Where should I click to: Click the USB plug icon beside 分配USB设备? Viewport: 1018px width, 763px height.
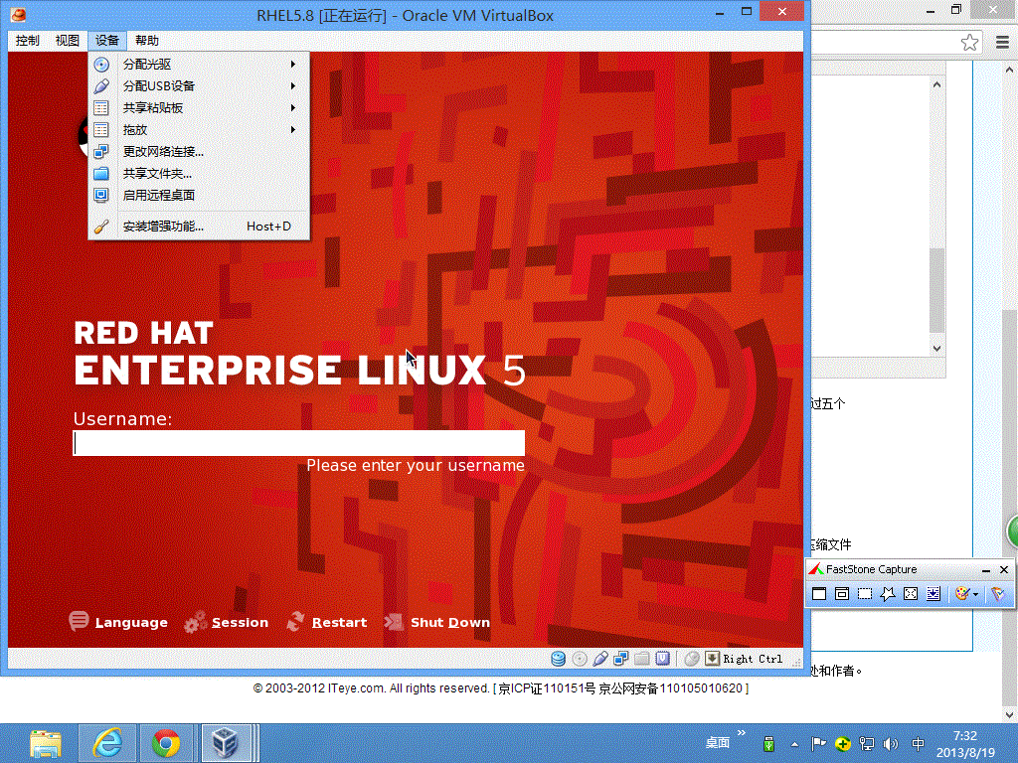point(101,85)
